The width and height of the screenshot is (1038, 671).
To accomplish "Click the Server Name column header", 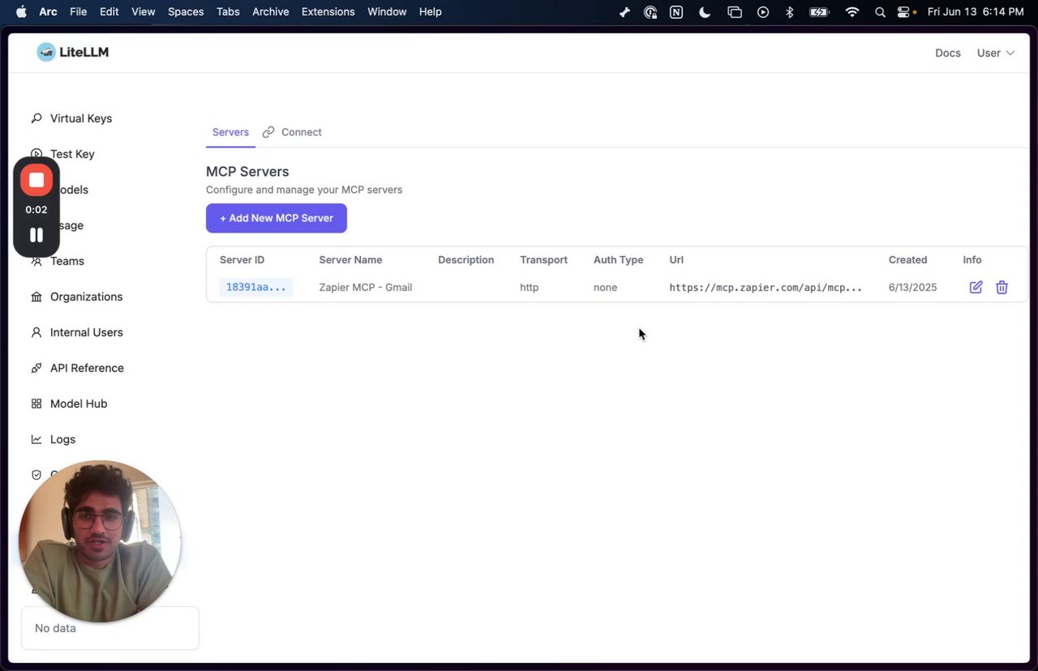I will pyautogui.click(x=350, y=260).
